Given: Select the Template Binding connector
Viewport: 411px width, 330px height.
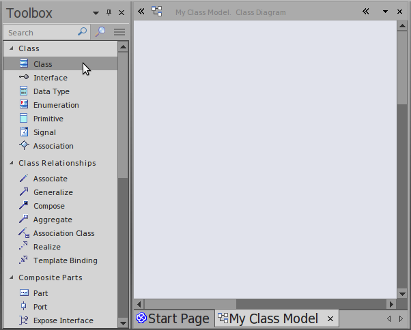Looking at the screenshot, I should pyautogui.click(x=65, y=260).
